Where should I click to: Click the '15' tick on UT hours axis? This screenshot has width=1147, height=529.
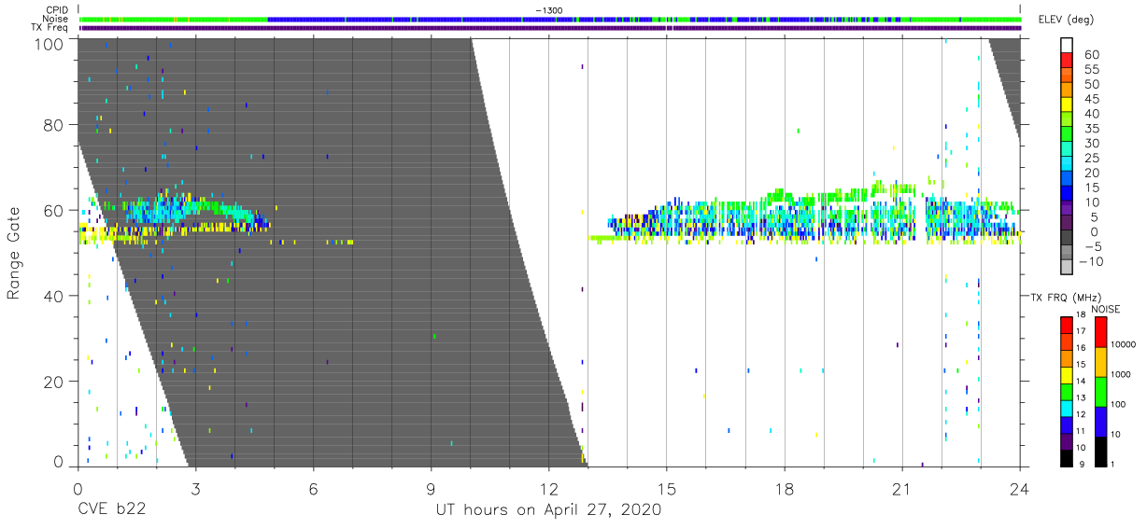pyautogui.click(x=666, y=489)
